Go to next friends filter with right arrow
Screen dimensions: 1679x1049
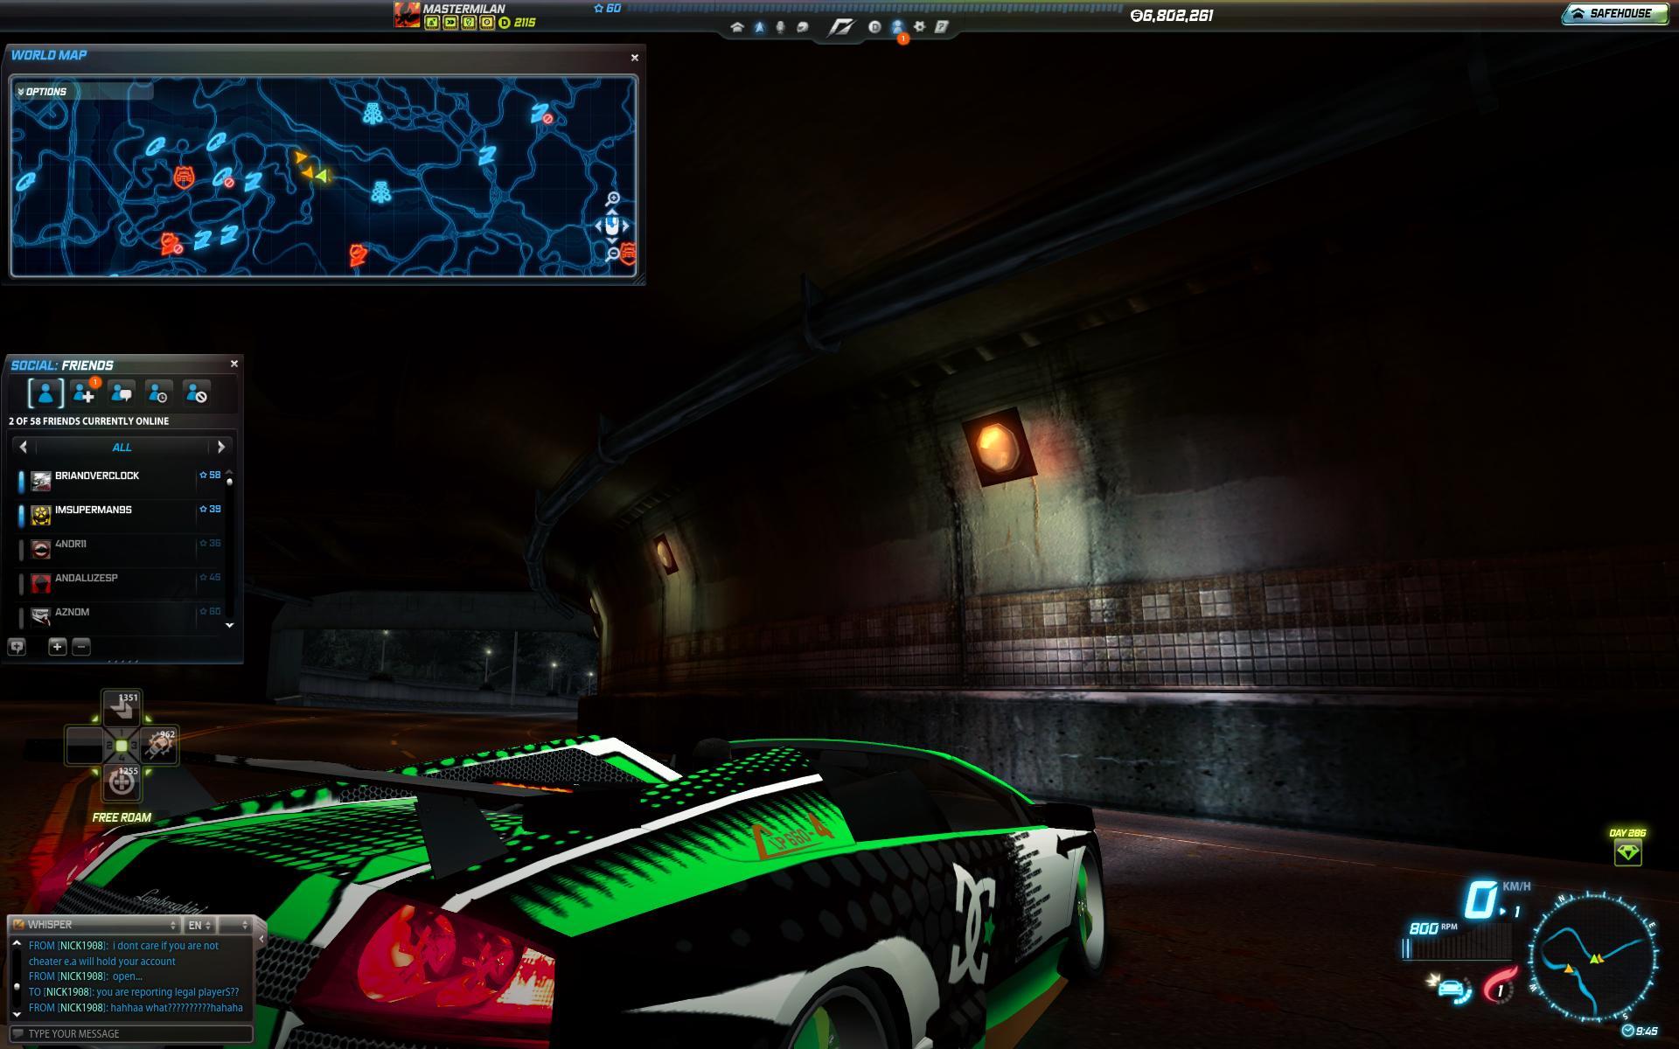[220, 447]
